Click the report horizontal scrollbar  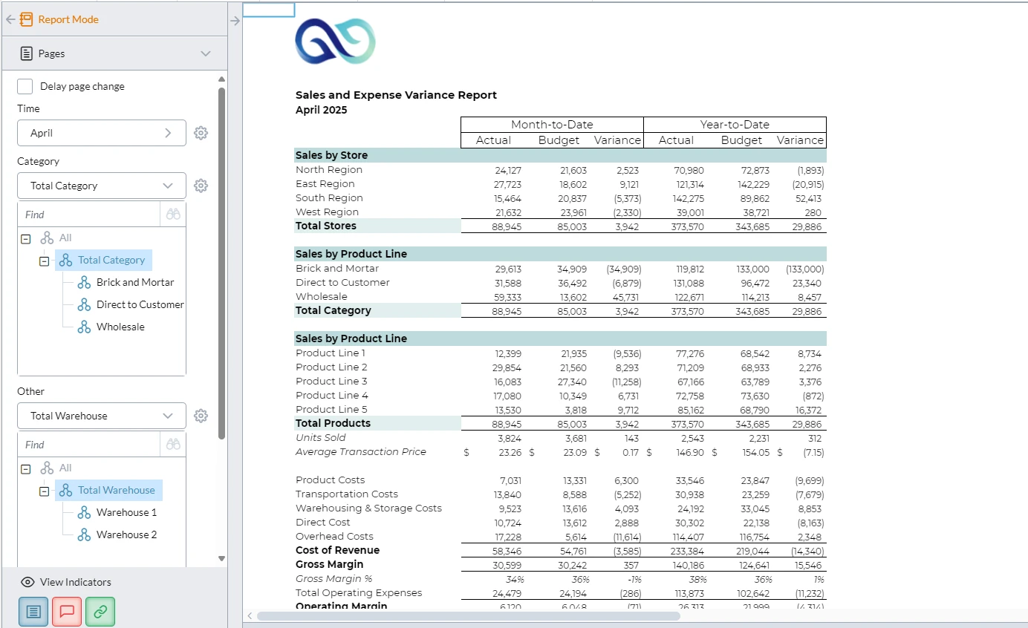pyautogui.click(x=468, y=615)
